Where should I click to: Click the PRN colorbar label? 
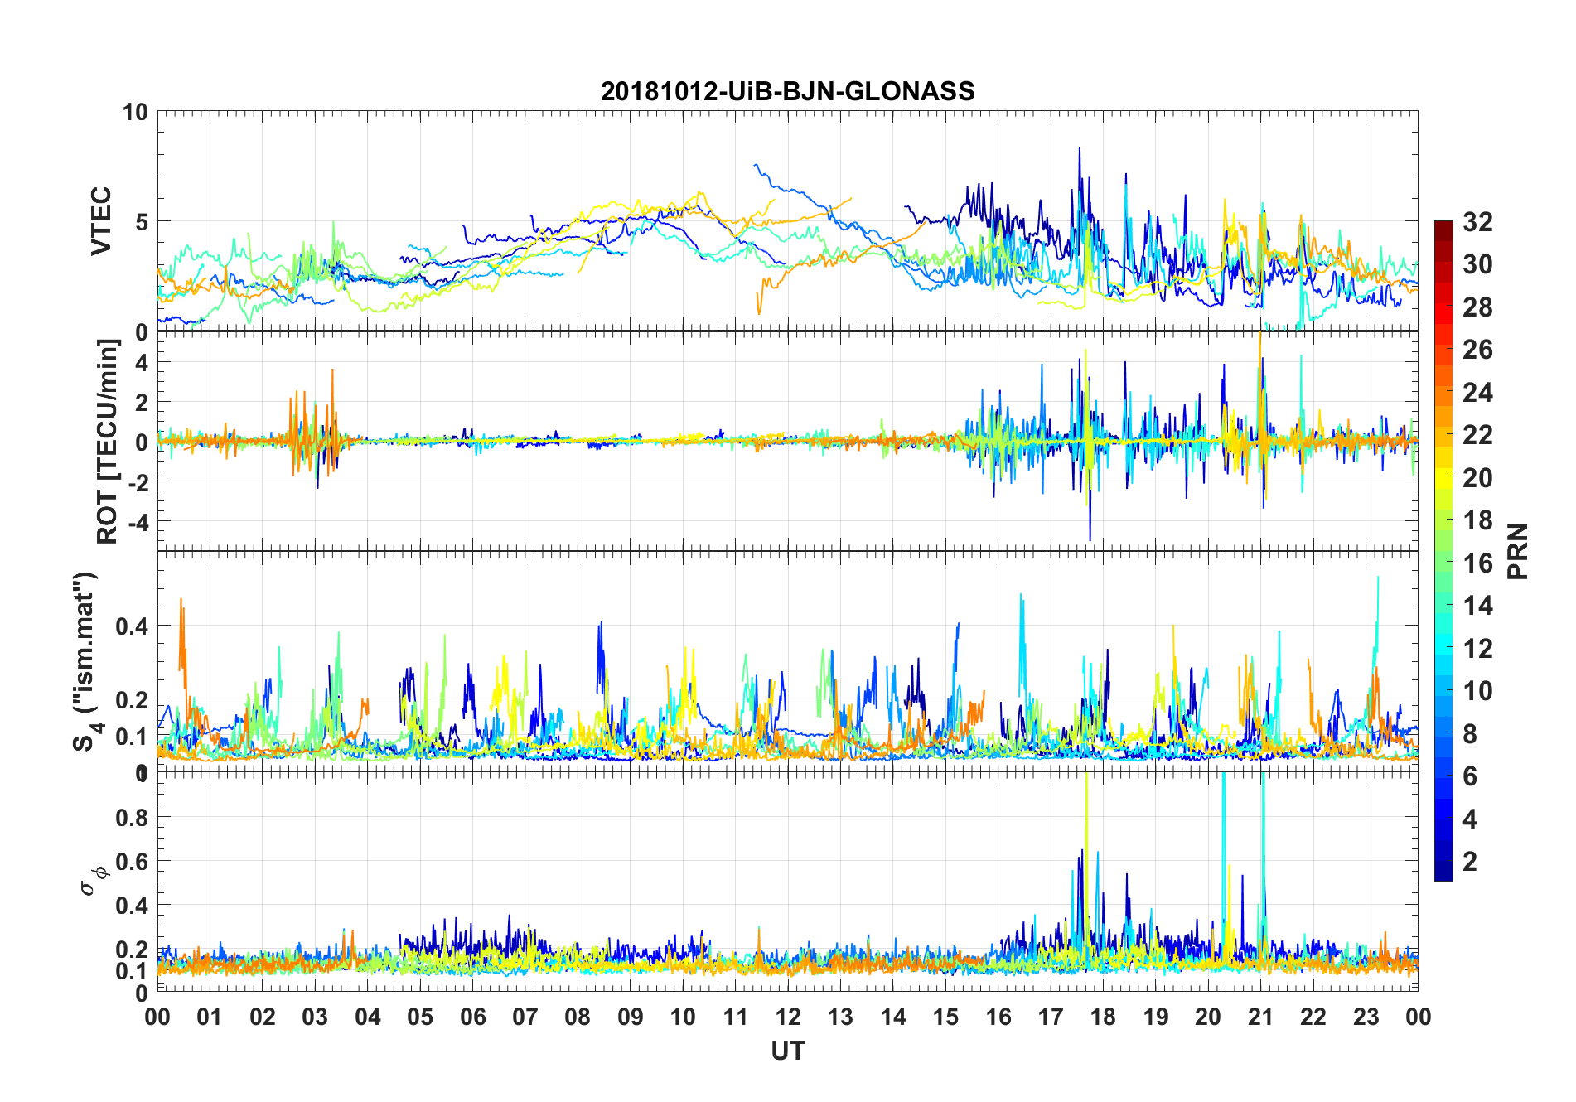click(1517, 551)
